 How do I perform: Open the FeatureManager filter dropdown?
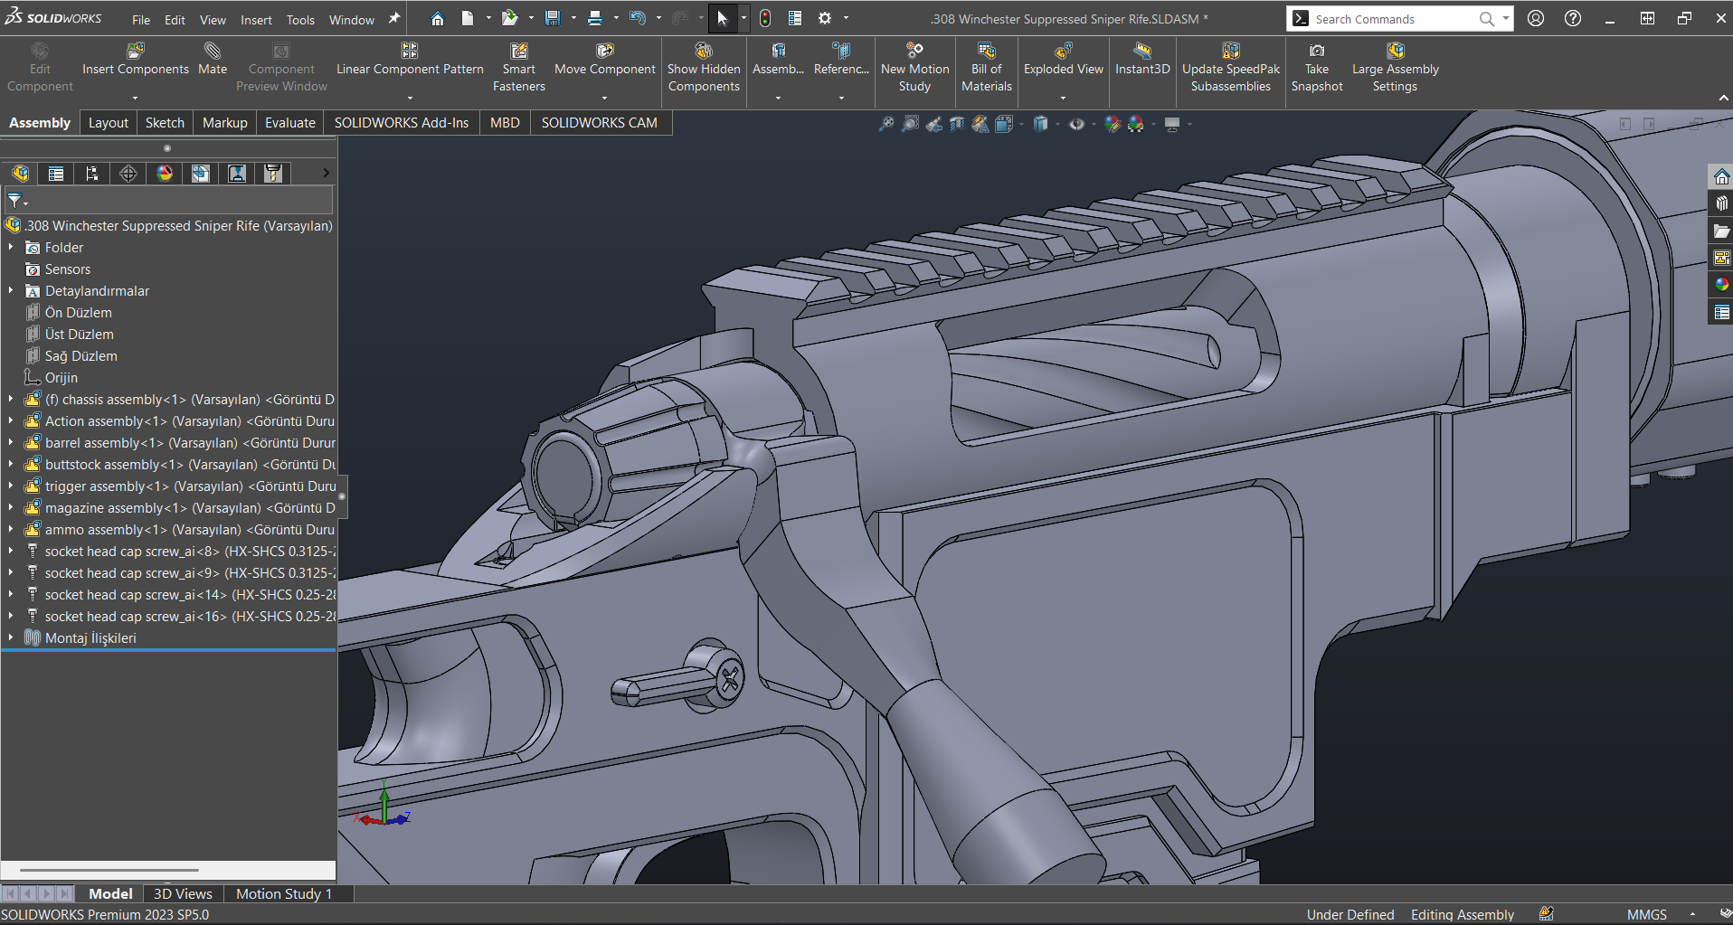[17, 201]
